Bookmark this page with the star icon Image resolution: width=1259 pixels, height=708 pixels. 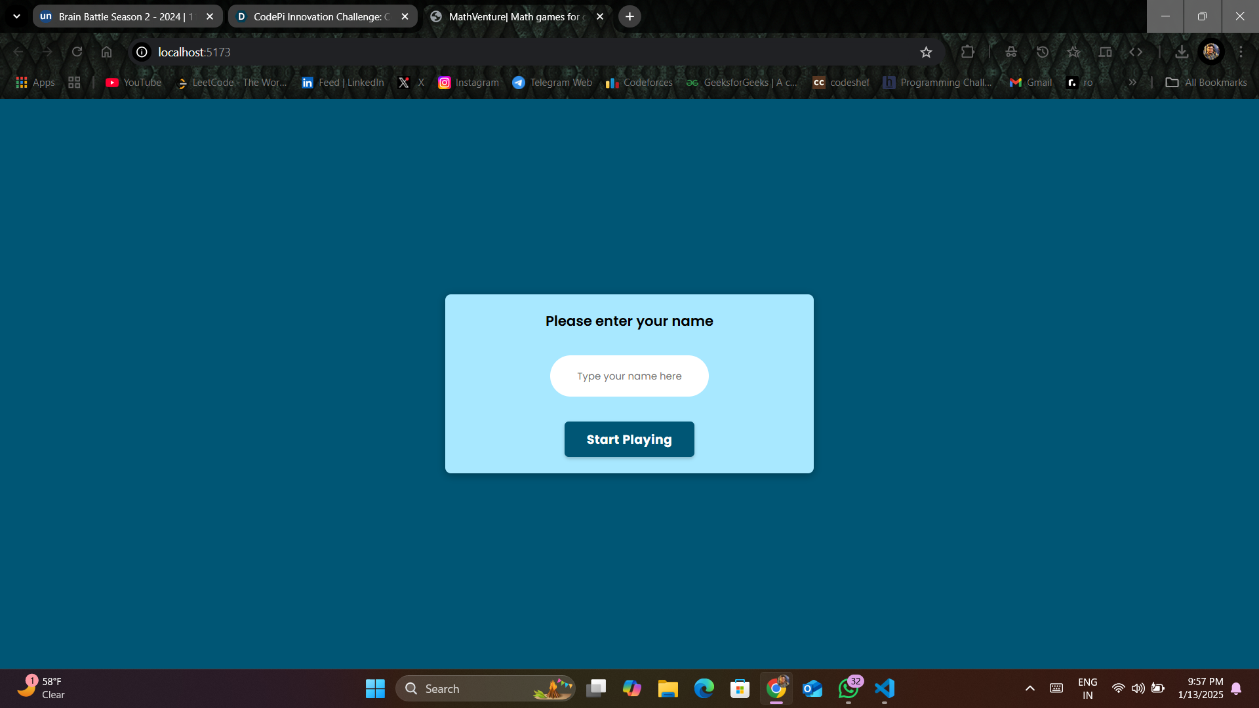click(926, 52)
